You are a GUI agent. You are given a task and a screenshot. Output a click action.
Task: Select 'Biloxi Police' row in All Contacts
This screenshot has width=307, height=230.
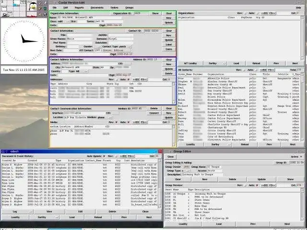(x=238, y=97)
